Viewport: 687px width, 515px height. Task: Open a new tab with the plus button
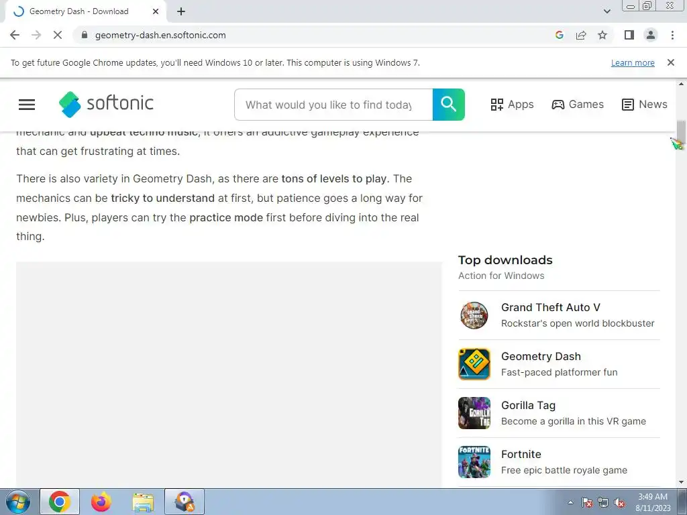click(x=181, y=11)
